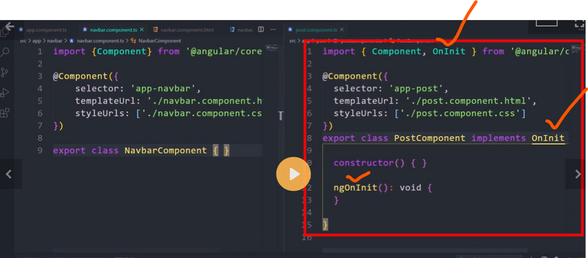
Task: Click the minimap of the left editor
Action: click(271, 49)
